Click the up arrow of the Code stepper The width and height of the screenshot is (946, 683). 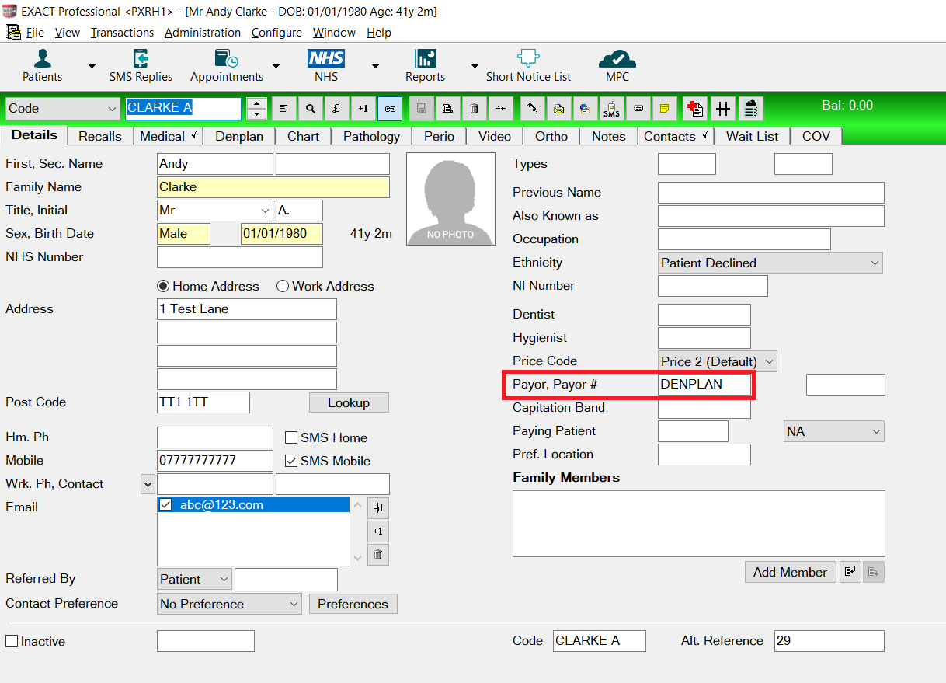tap(256, 103)
